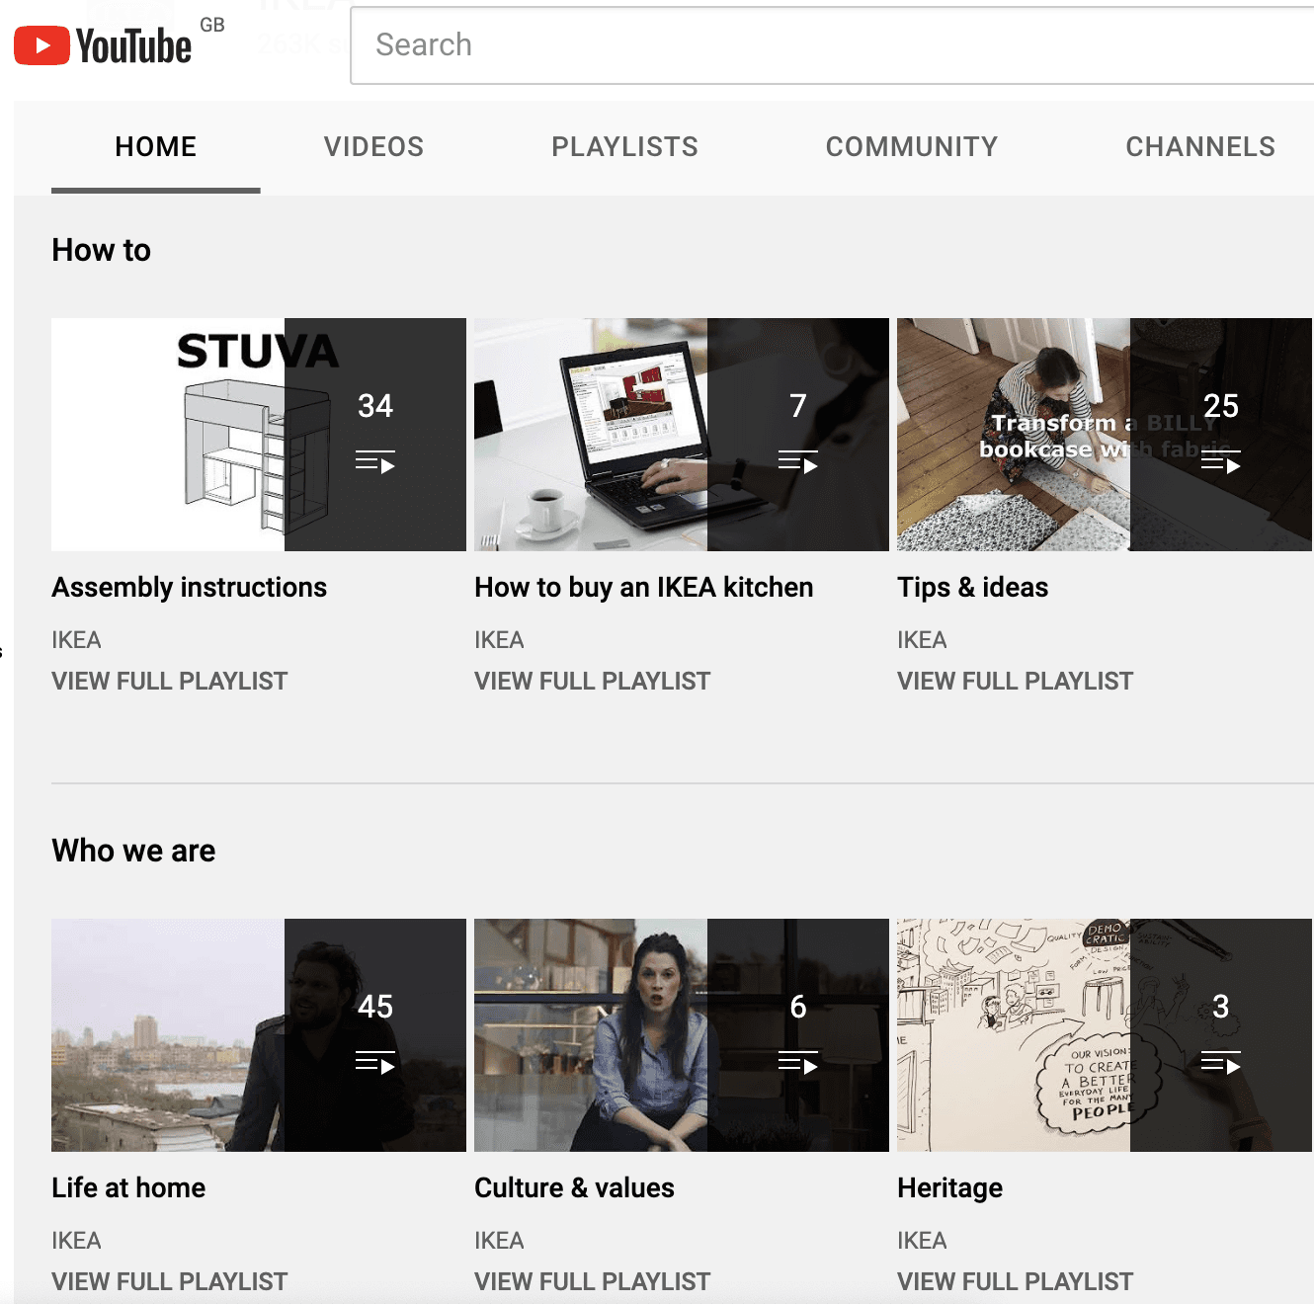Click the Assembly instructions playlist title

[189, 588]
